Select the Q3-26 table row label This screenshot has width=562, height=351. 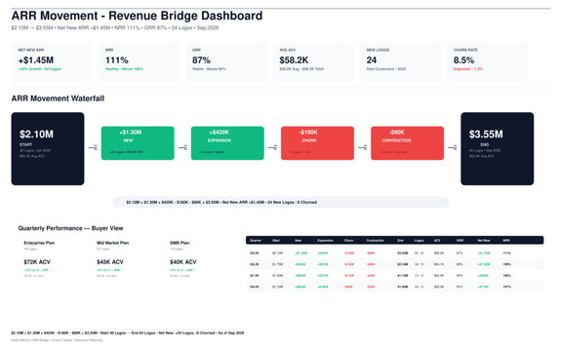pos(254,253)
